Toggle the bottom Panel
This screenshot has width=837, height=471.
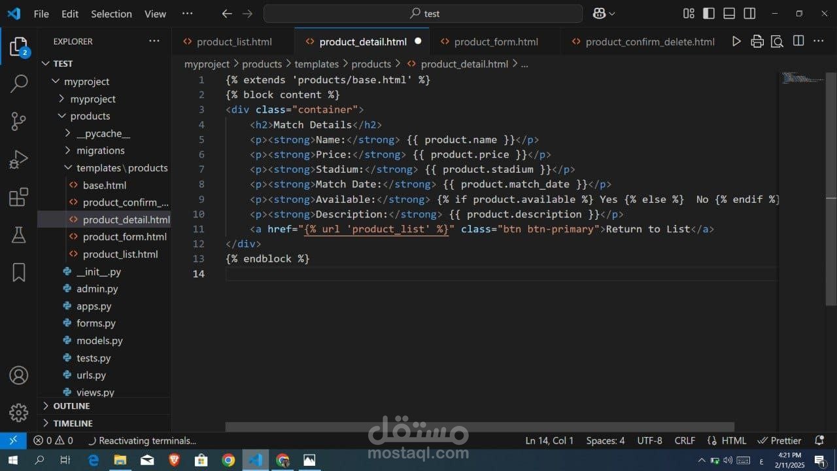click(729, 14)
